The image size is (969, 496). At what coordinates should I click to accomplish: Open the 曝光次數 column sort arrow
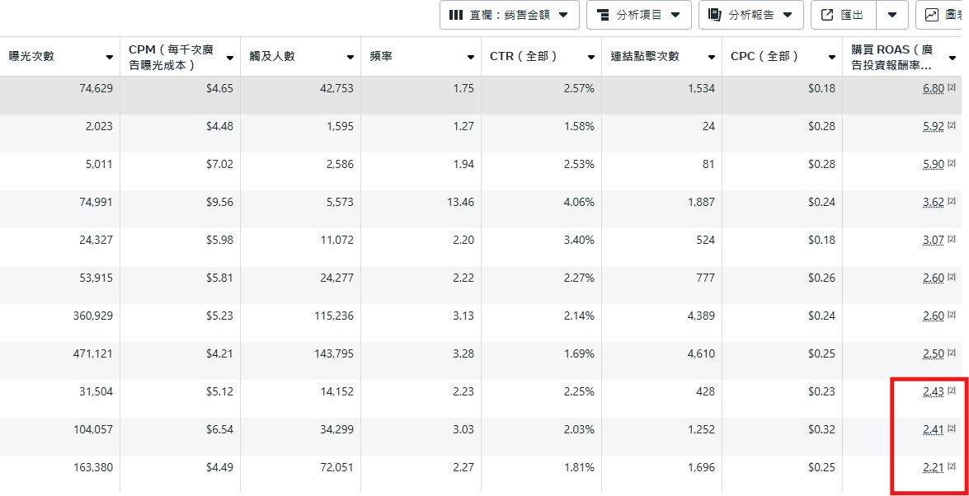[110, 58]
